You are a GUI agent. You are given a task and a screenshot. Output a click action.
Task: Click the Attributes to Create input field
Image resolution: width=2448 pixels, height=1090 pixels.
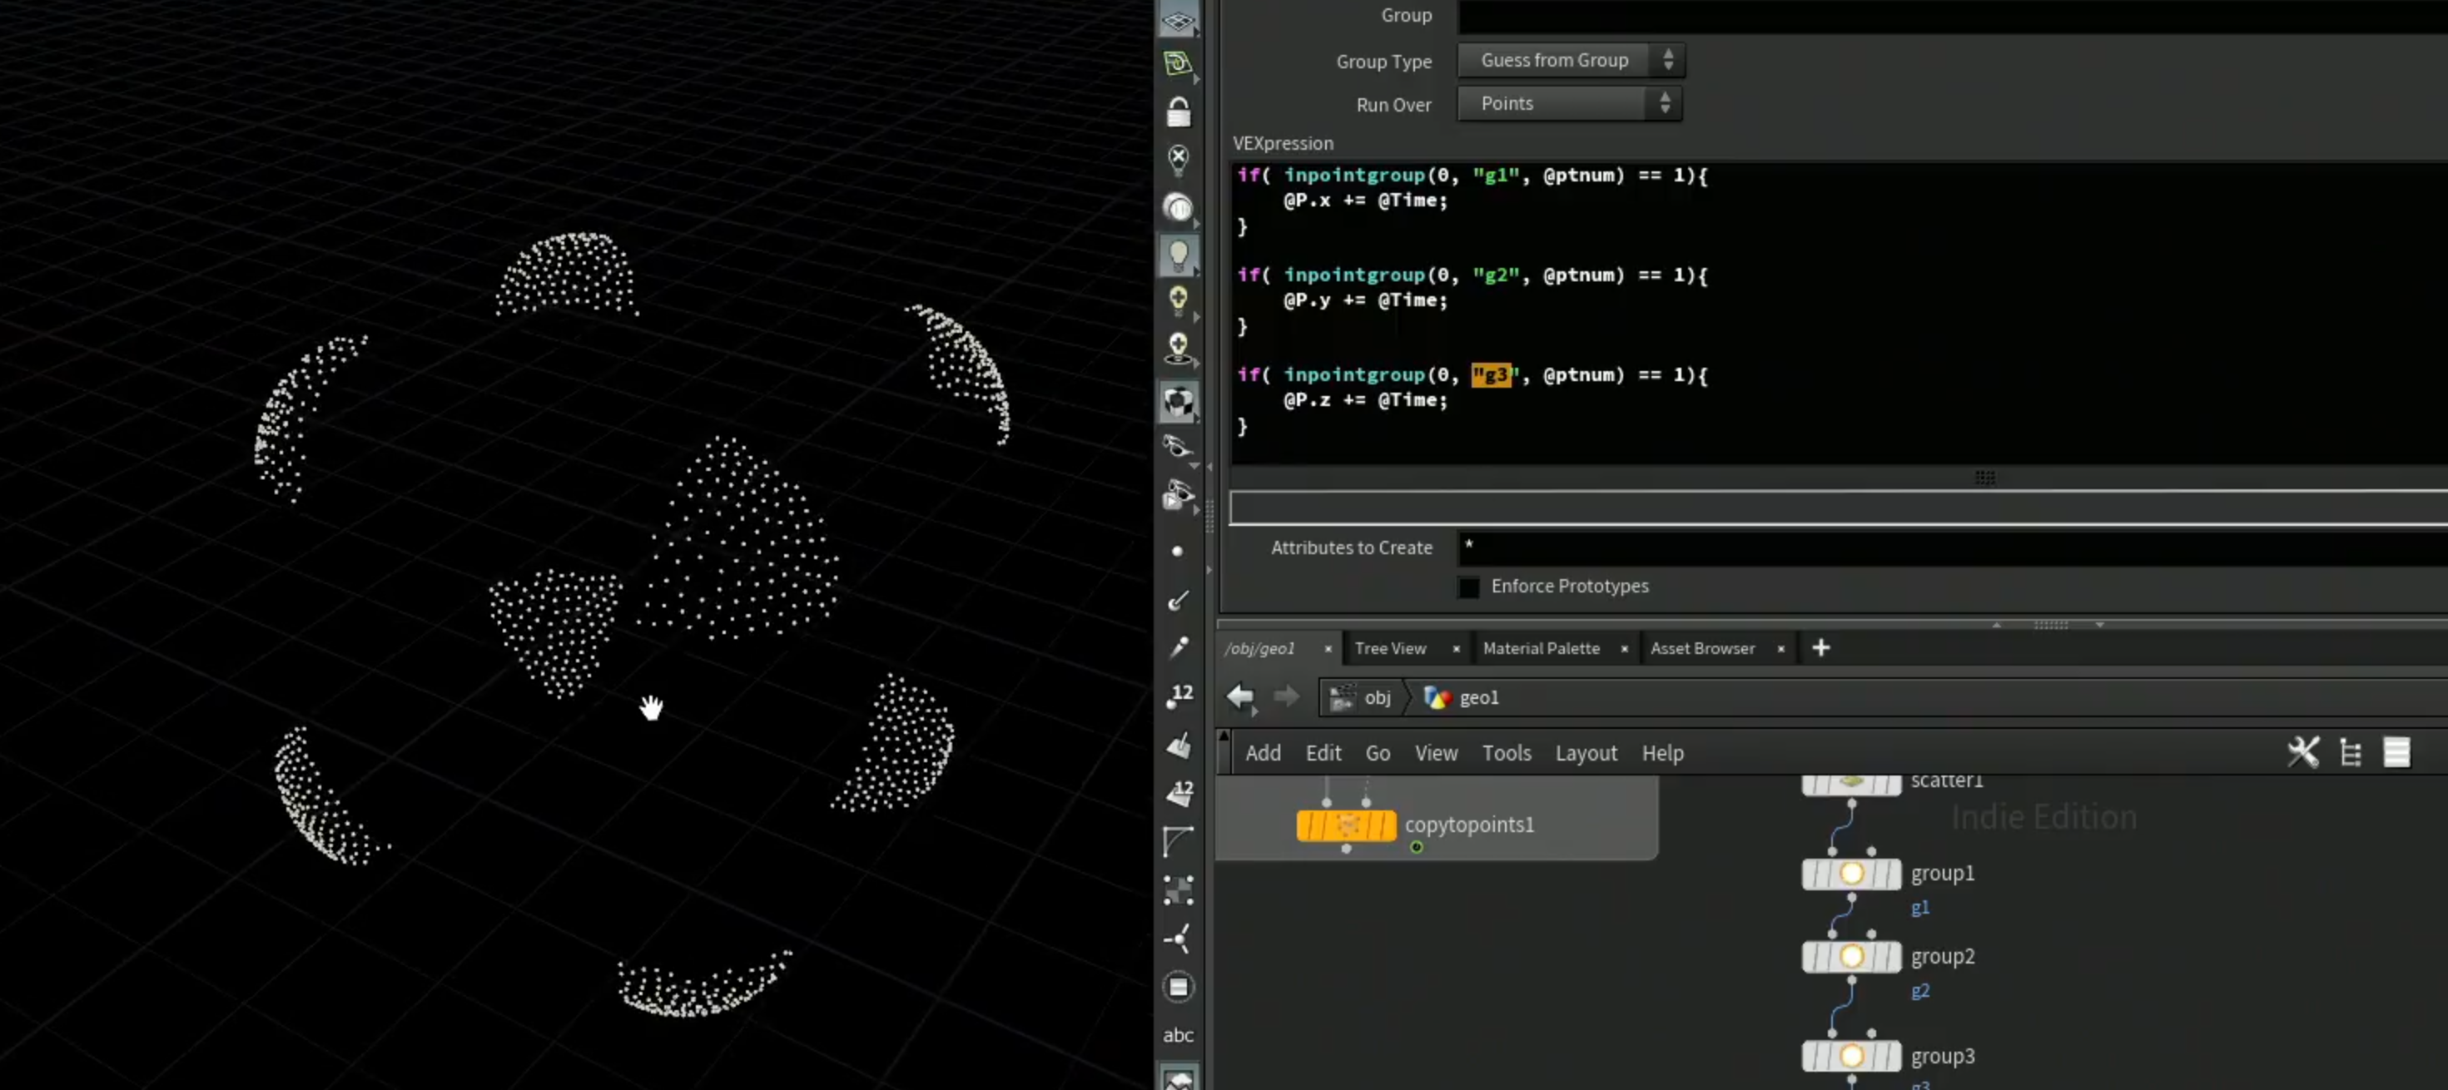(x=1952, y=547)
